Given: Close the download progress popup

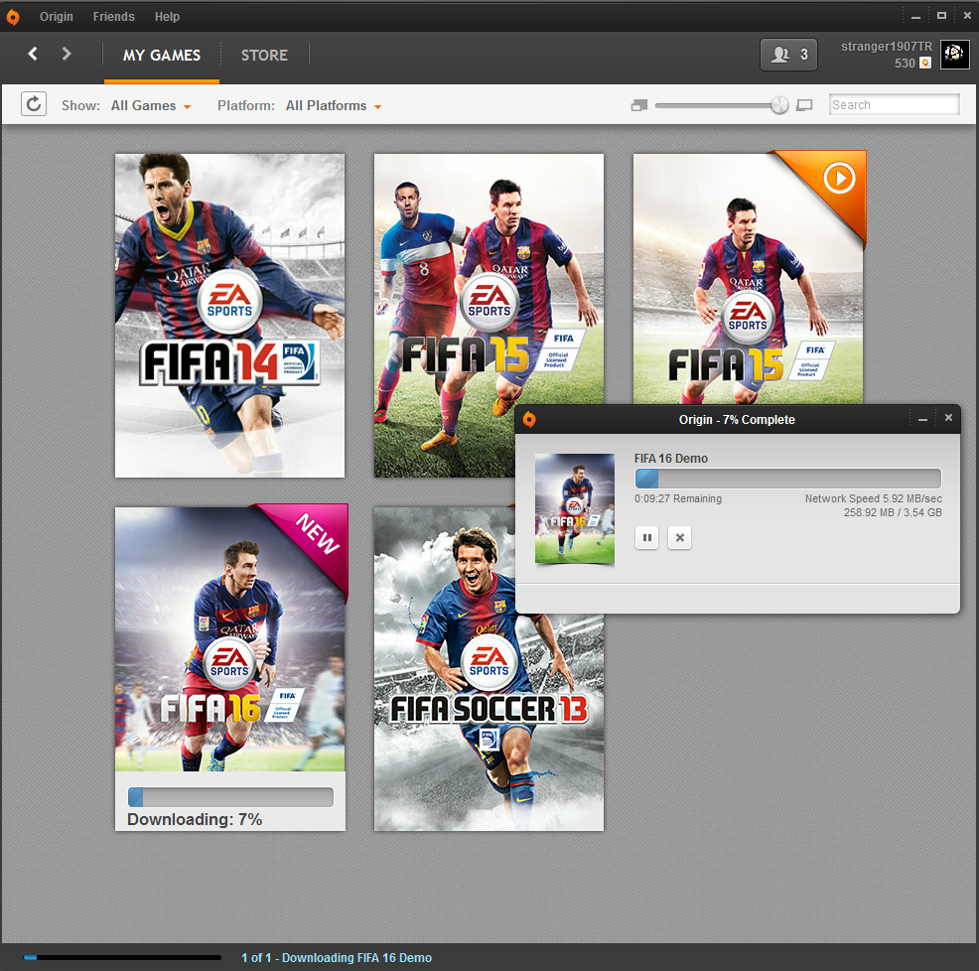Looking at the screenshot, I should [948, 418].
